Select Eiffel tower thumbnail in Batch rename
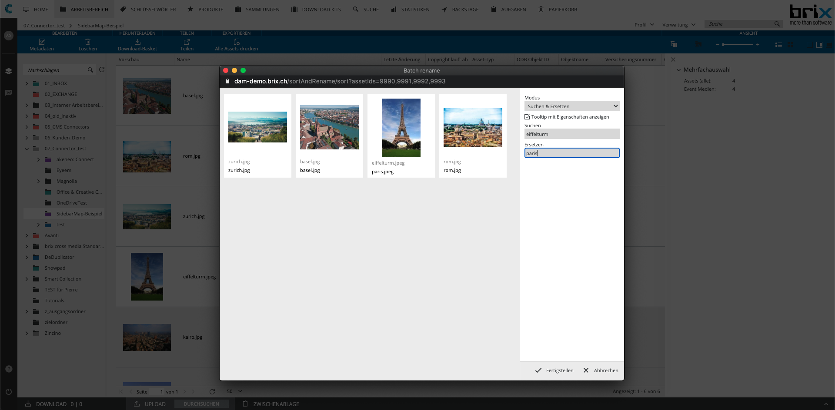 pos(401,128)
